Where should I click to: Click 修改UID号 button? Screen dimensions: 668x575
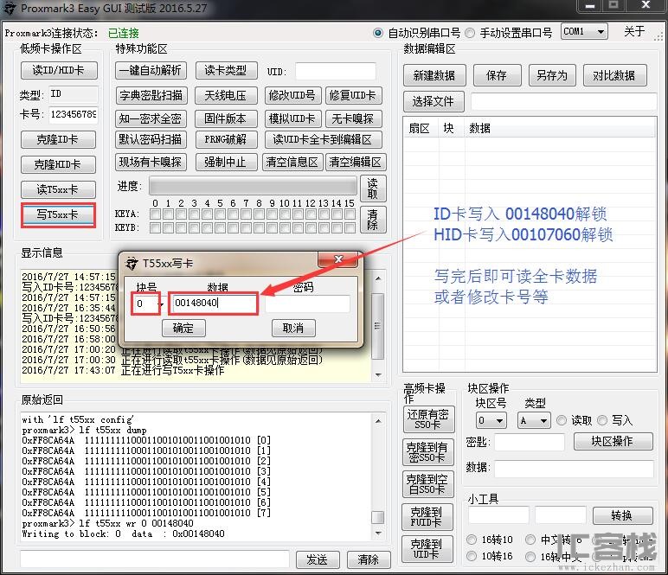[x=292, y=95]
